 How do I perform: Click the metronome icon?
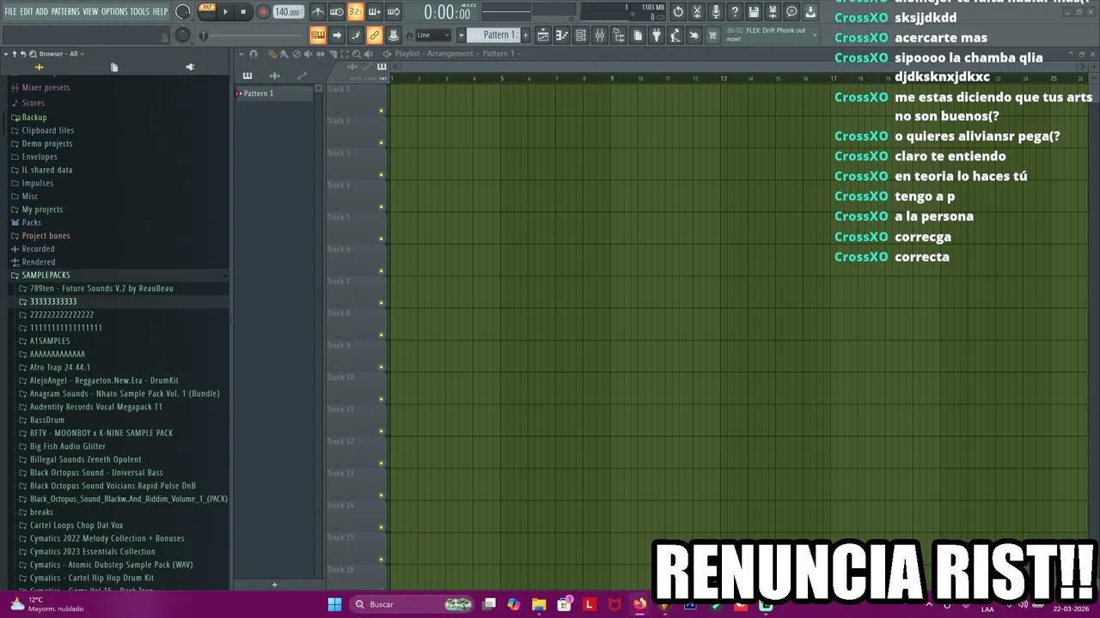318,12
